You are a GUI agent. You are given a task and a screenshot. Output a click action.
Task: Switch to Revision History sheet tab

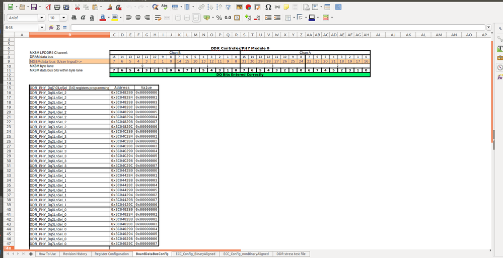point(75,254)
